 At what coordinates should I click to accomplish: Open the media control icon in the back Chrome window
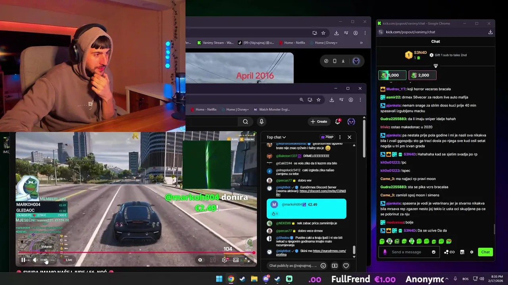coord(346,33)
